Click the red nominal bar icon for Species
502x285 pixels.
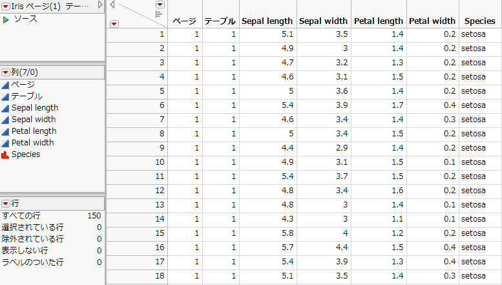coord(5,154)
